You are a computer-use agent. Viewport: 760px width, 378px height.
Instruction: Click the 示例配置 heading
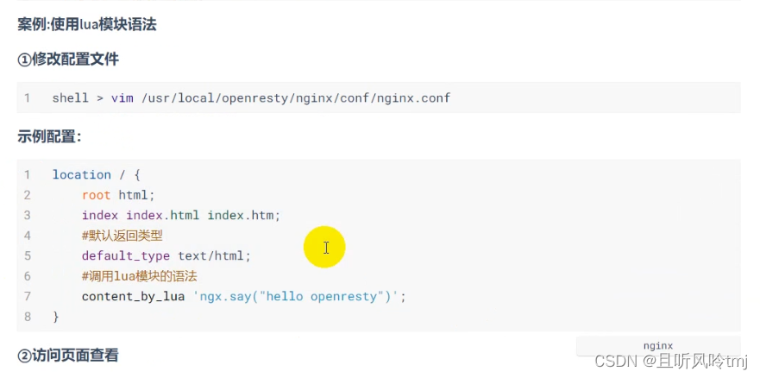[x=49, y=136]
